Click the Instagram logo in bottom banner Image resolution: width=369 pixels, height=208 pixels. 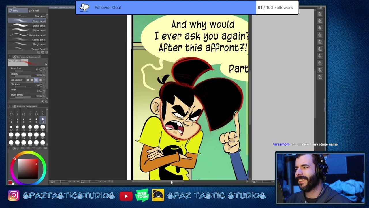coord(14,196)
